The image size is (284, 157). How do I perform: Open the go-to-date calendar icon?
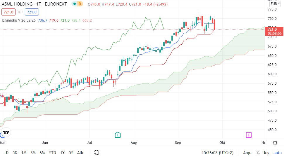point(96,153)
